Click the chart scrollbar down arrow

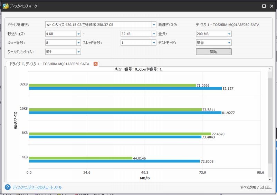270,180
